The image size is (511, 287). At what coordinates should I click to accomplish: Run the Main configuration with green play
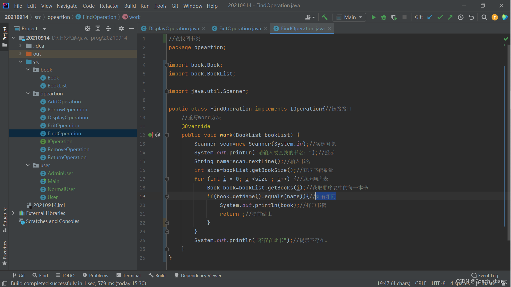(x=373, y=17)
